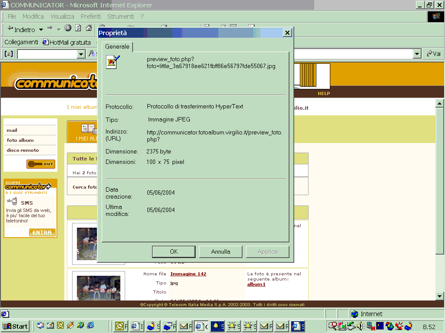The image size is (445, 333).
Task: Click the I miei album breadcrumb link
Action: 82,107
